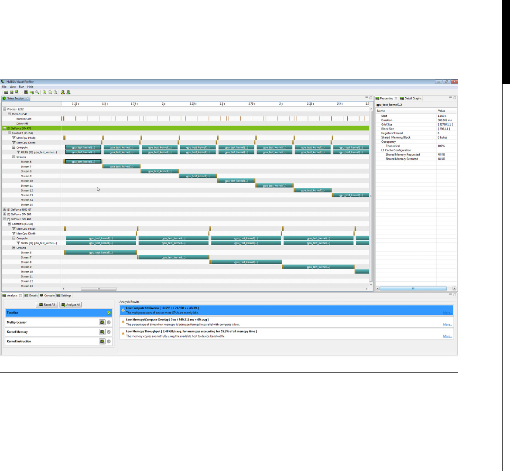Click the save-as toolbar icon
This screenshot has height=471, width=510.
coord(17,92)
